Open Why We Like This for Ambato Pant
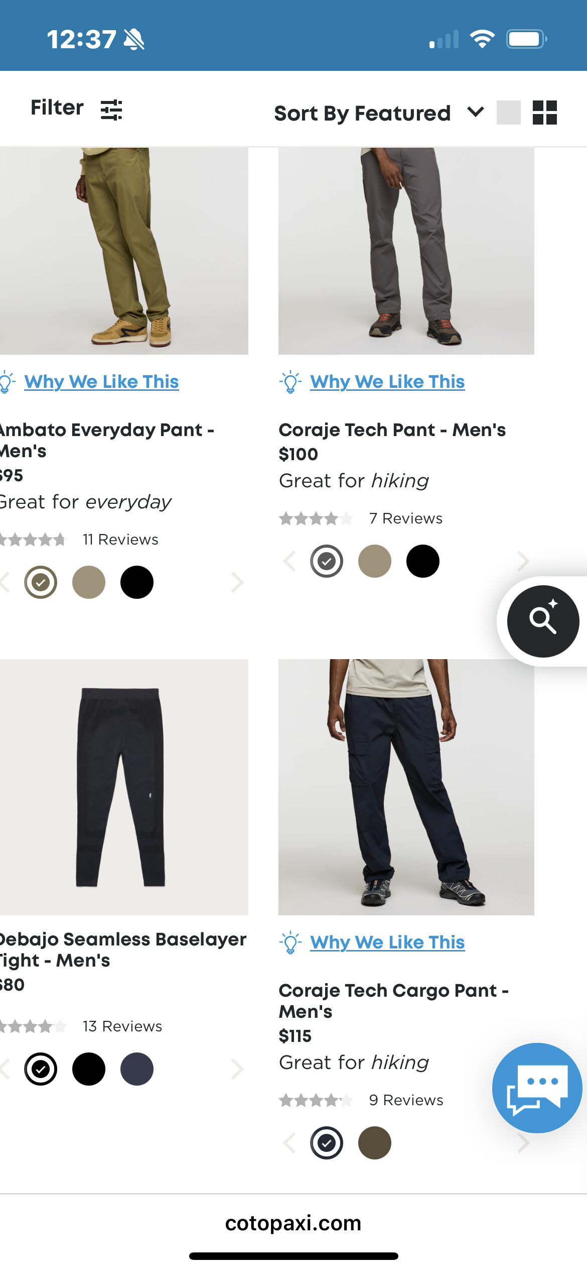This screenshot has width=587, height=1272. pyautogui.click(x=101, y=382)
